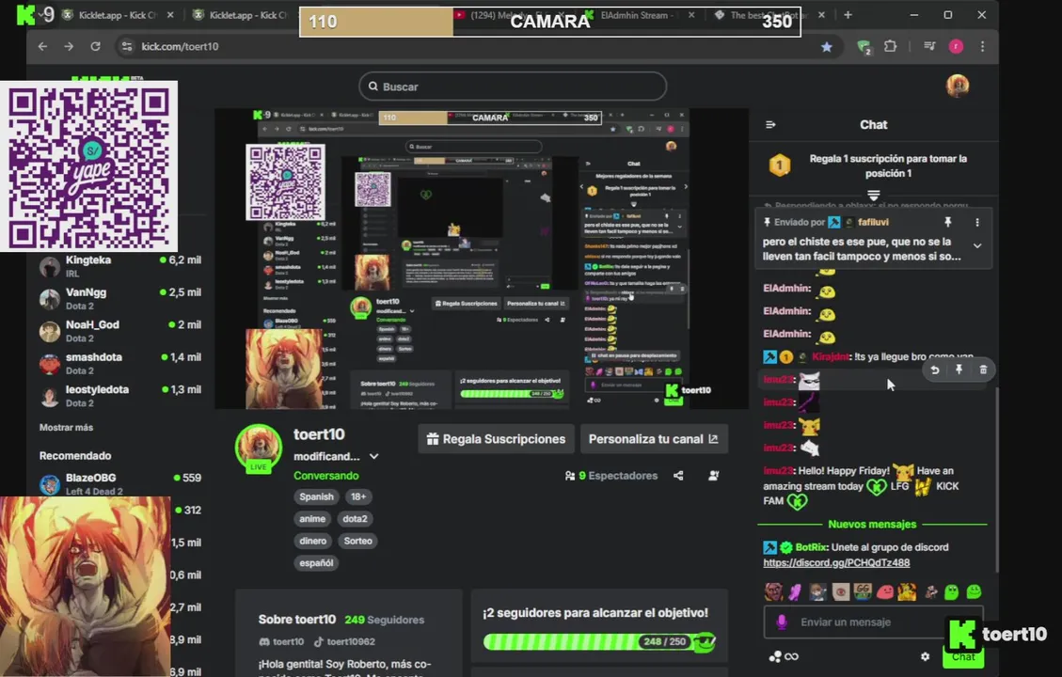
Task: Click the bookmark star in the address bar
Action: [826, 47]
